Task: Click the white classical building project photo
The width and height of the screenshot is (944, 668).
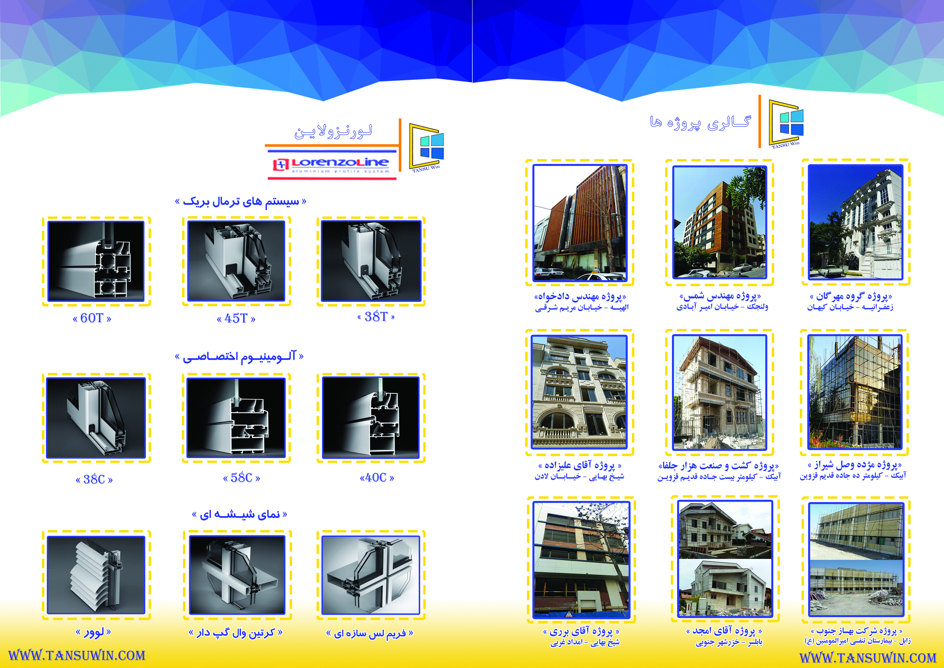Action: [x=855, y=222]
